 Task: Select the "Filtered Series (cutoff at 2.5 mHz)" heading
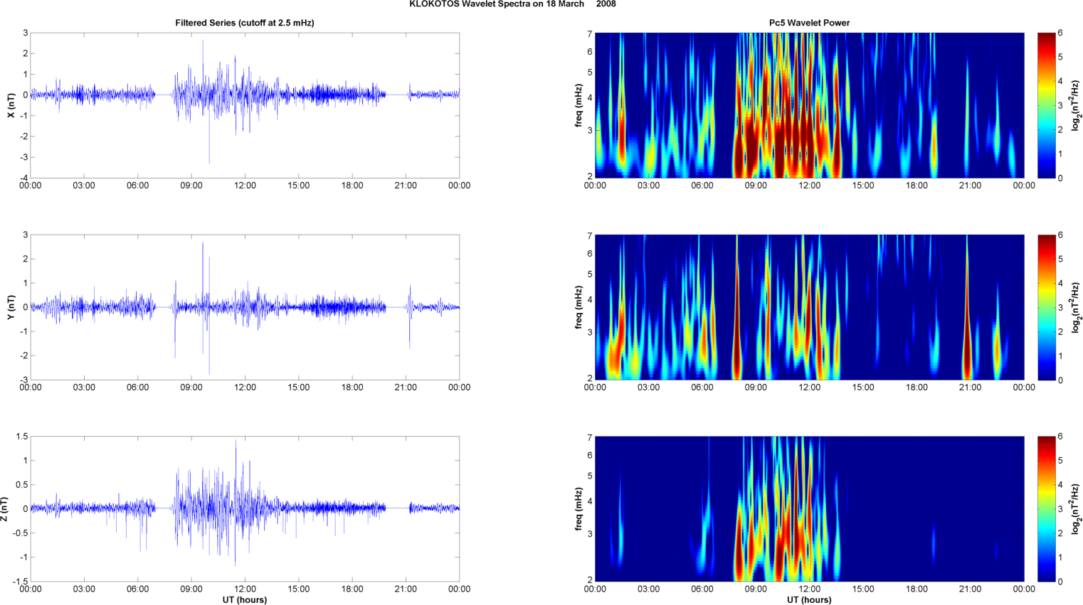pyautogui.click(x=245, y=23)
